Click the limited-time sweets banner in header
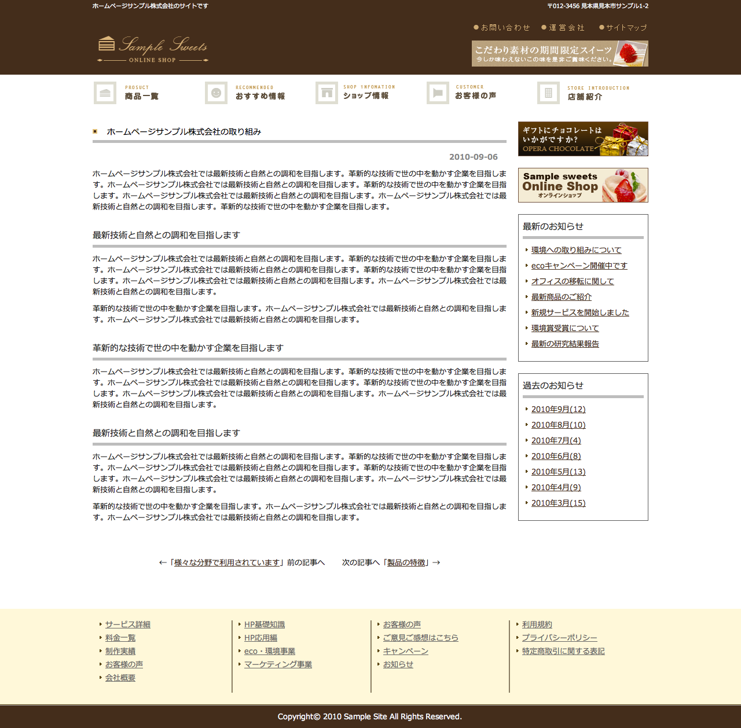The image size is (741, 728). tap(560, 53)
